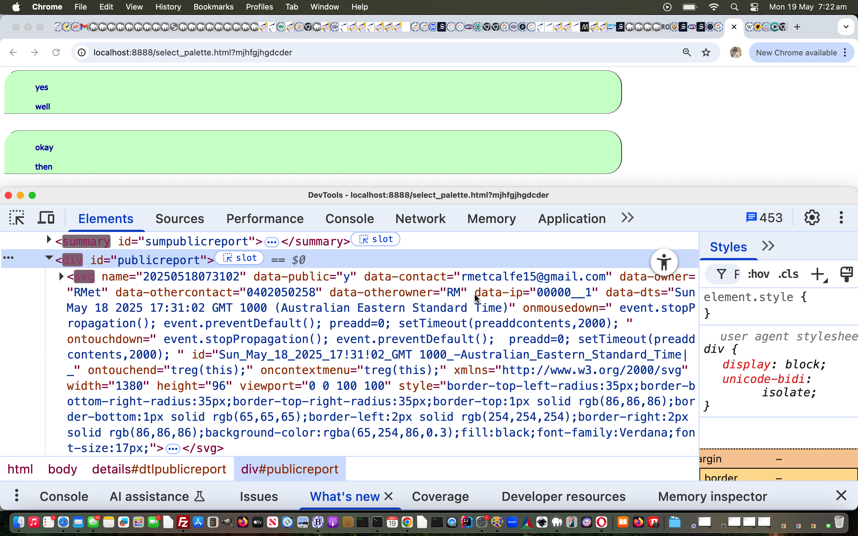Screen dimensions: 858x536
Task: Open the DevTools three-dot customize menu
Action: click(x=841, y=218)
